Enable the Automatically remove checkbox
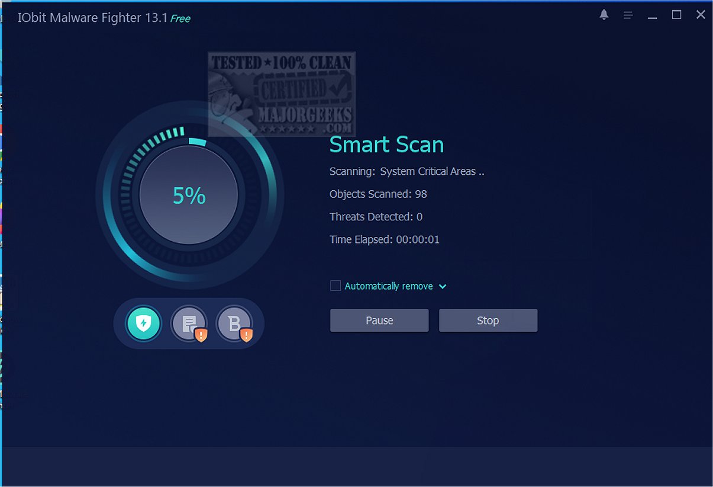713x487 pixels. tap(335, 286)
